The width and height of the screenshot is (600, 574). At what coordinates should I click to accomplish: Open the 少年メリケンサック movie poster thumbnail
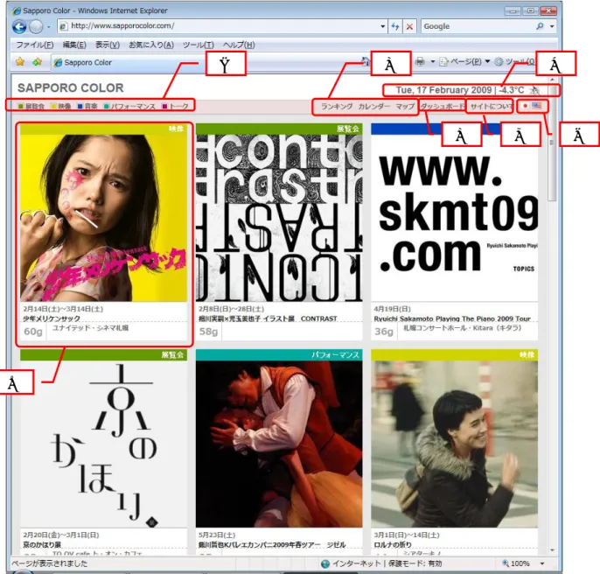(103, 218)
